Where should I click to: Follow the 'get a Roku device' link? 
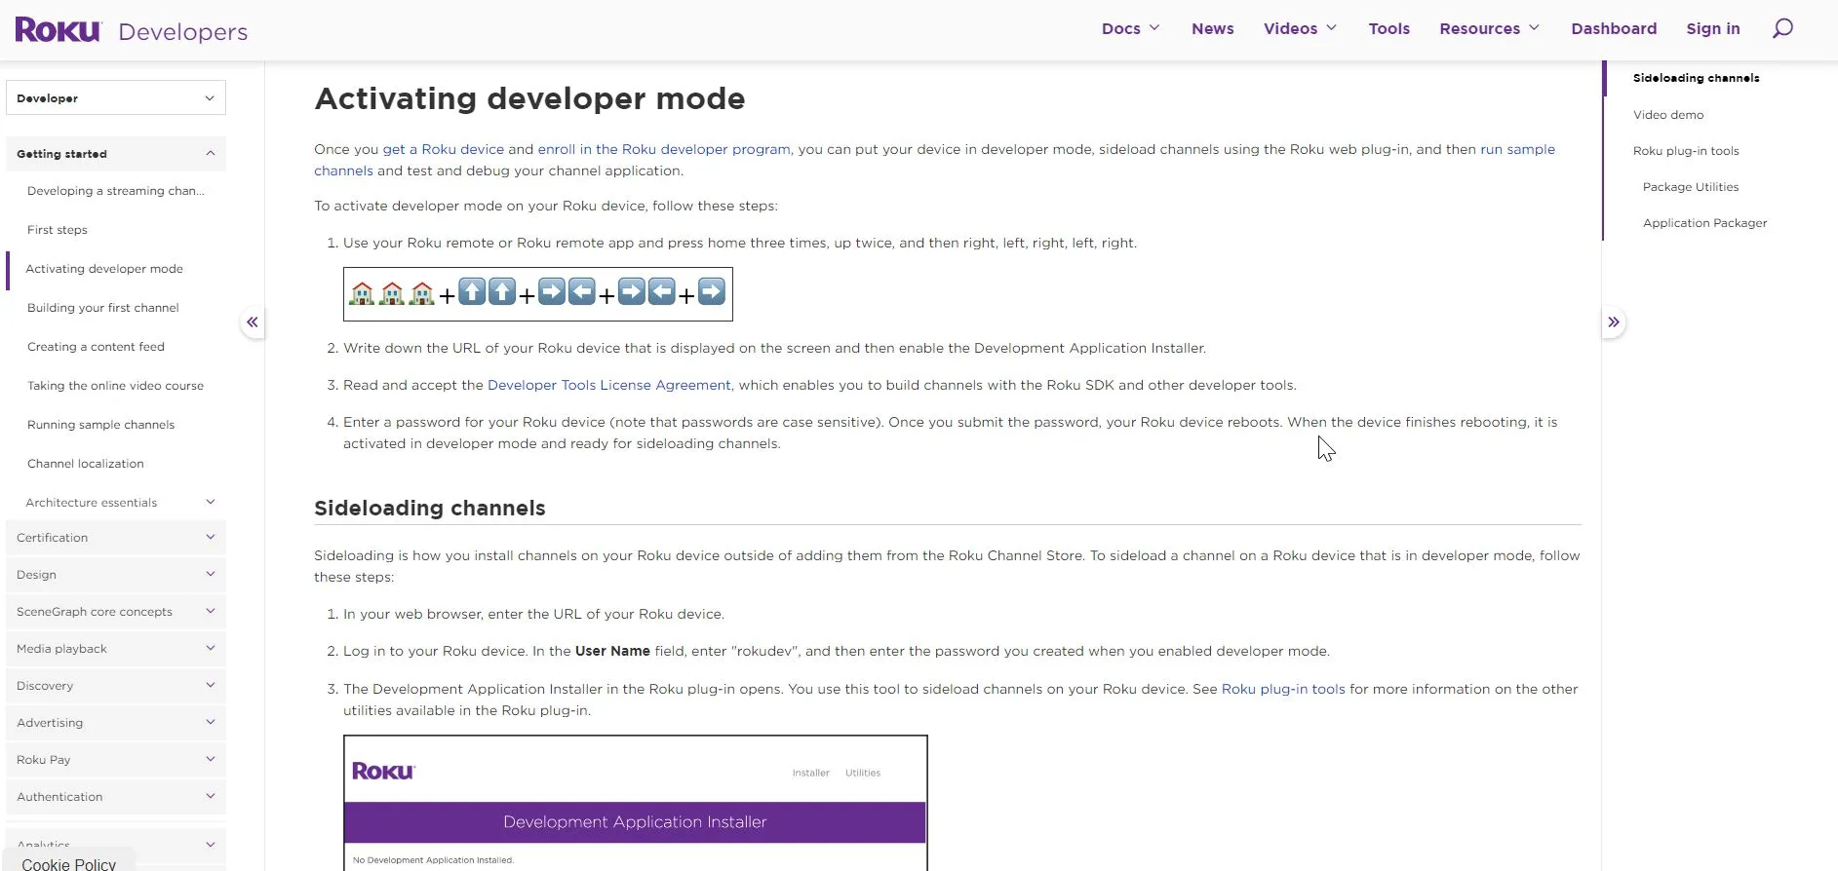444,149
